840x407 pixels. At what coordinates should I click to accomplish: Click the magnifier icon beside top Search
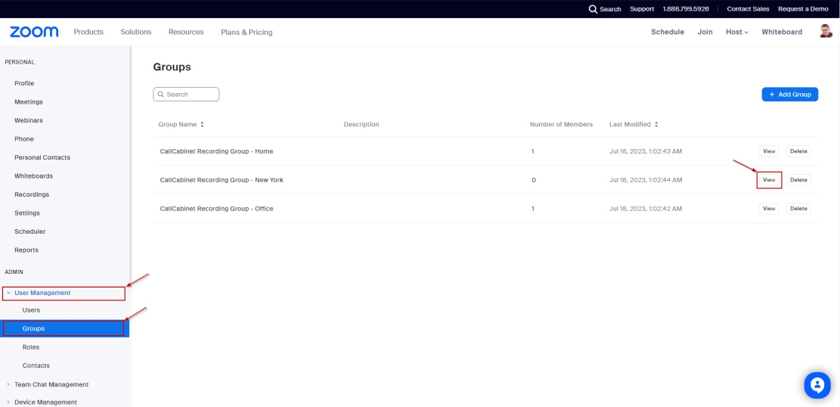click(593, 9)
